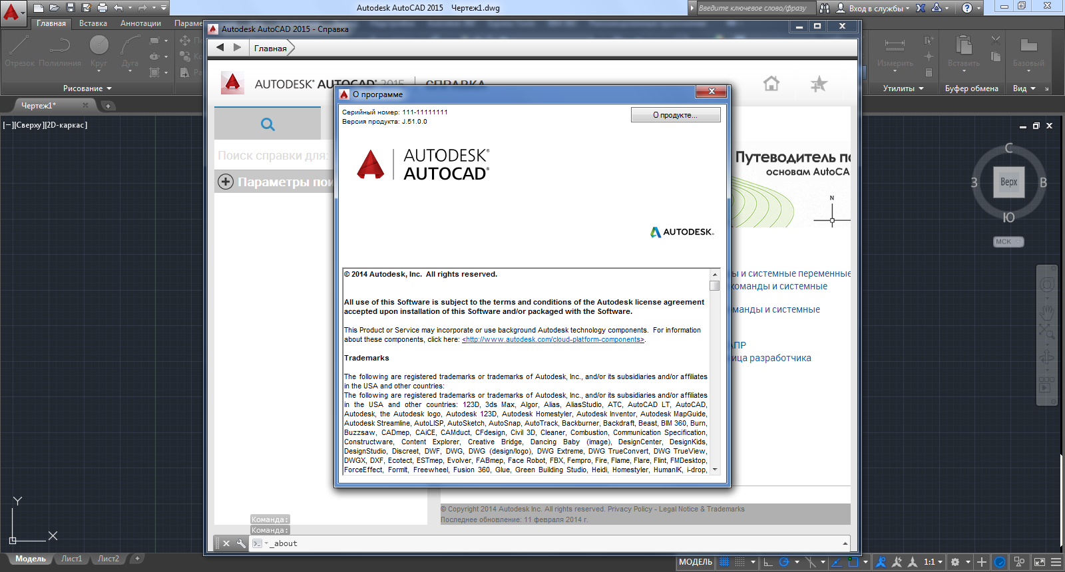This screenshot has height=572, width=1065.
Task: Toggle polar tracking in status bar
Action: click(784, 562)
